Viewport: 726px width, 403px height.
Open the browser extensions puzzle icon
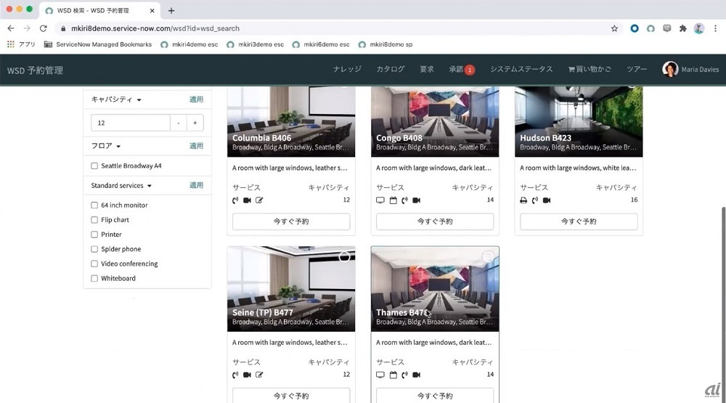click(683, 28)
